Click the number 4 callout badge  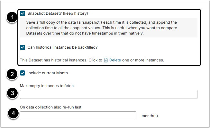click(12, 113)
